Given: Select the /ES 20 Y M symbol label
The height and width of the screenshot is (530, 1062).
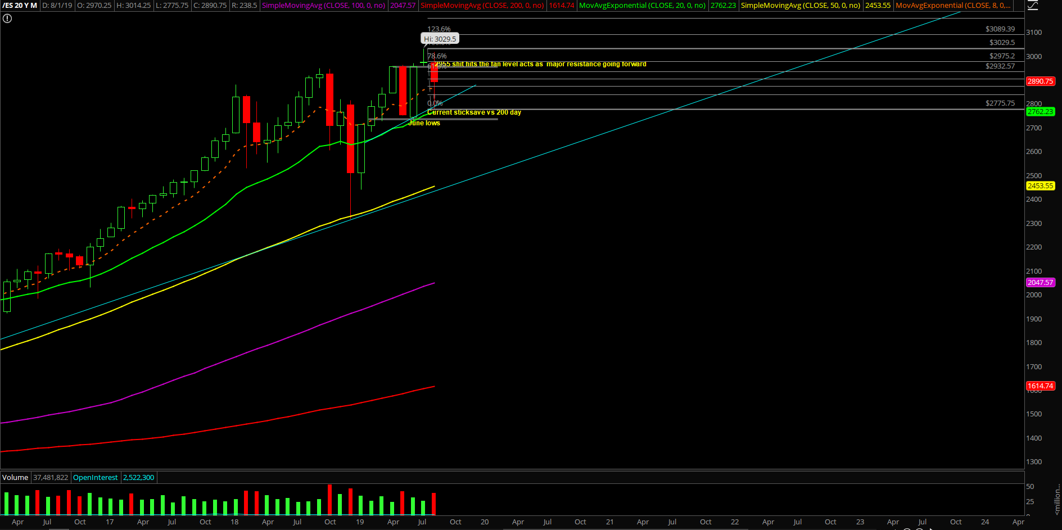Looking at the screenshot, I should [20, 5].
